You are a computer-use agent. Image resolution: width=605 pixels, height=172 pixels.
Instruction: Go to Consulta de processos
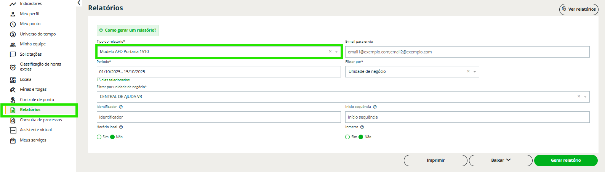(x=41, y=120)
